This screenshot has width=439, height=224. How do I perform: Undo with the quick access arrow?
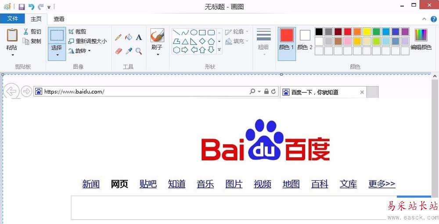[31, 7]
